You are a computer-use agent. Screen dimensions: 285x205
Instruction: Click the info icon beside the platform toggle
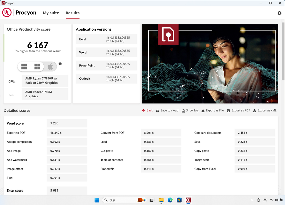[60, 64]
